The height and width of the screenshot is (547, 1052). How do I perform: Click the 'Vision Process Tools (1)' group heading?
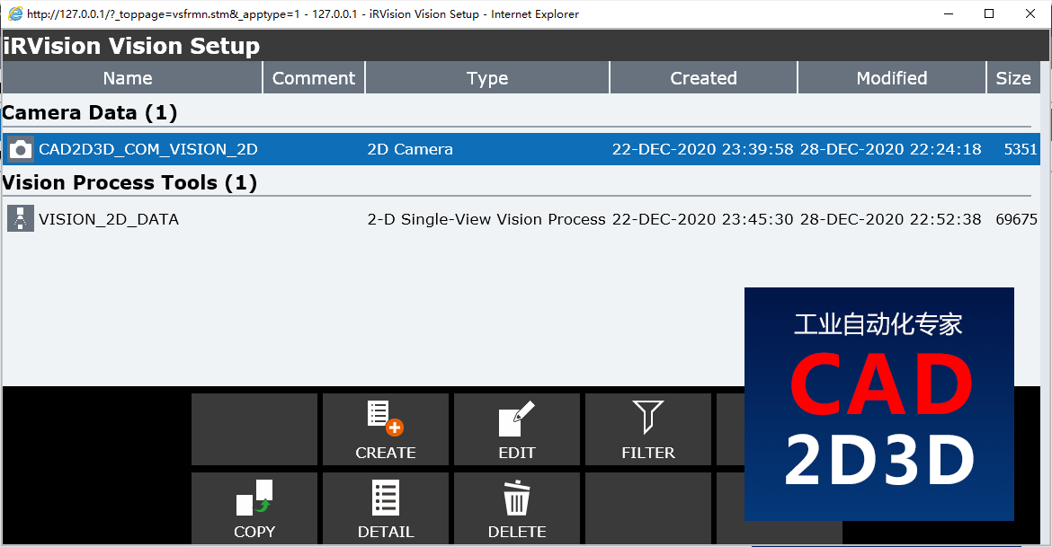(129, 182)
